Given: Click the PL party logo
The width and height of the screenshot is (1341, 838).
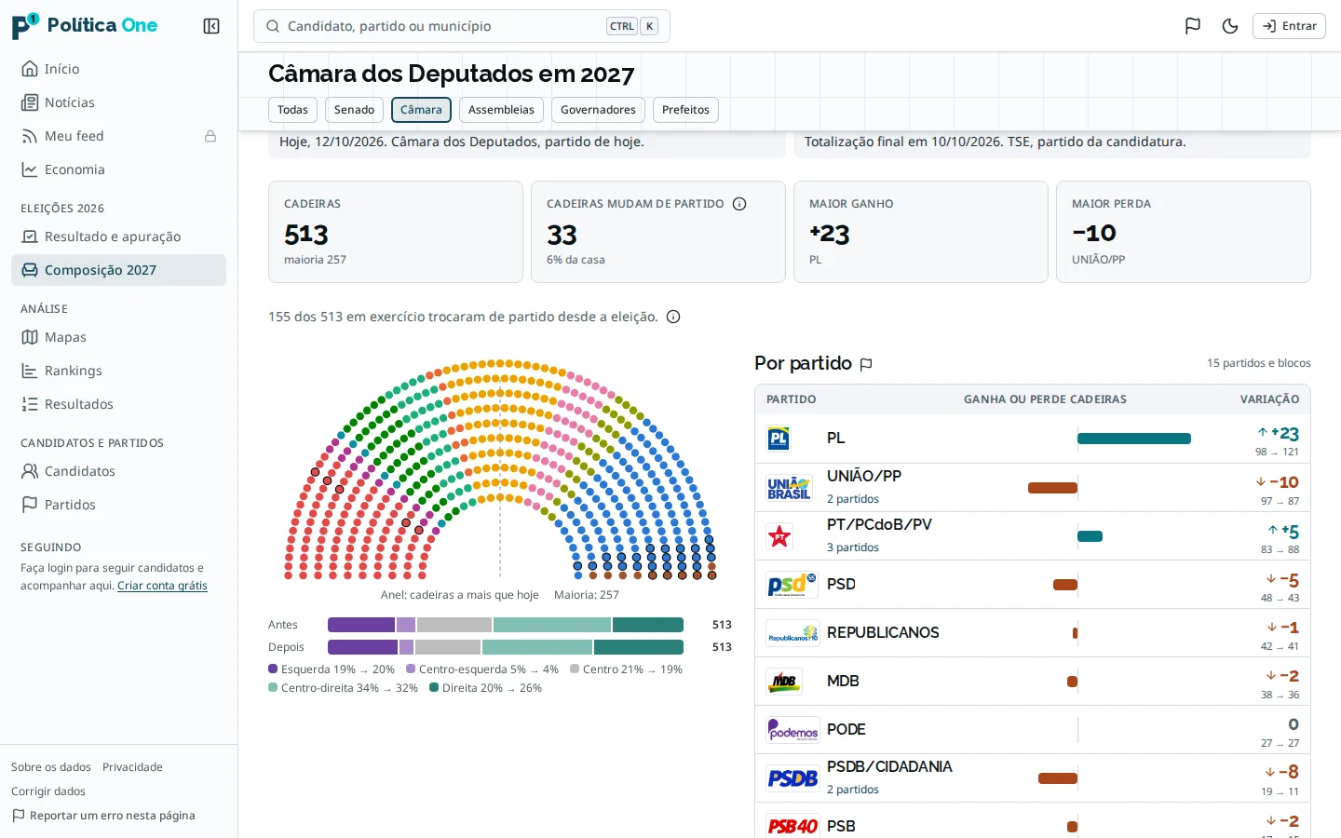Looking at the screenshot, I should [779, 439].
